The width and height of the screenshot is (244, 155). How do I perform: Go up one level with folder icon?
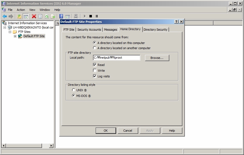coord(19,16)
